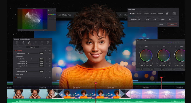Delete the Sharpen effect with trash icon
Image resolution: width=191 pixels, height=103 pixels.
[45, 51]
